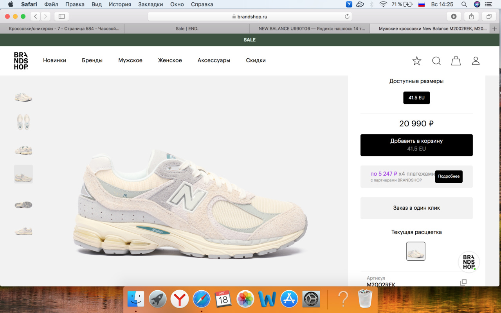The image size is (501, 313).
Task: Open System Preferences gear in Dock
Action: click(311, 299)
